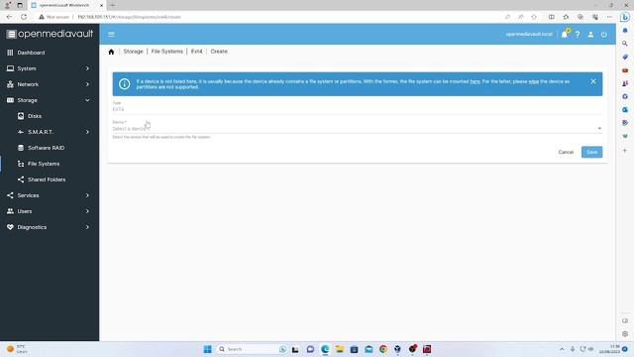Toggle the hamburger navigation menu icon
Screen dimensions: 634x357
[x=111, y=35]
